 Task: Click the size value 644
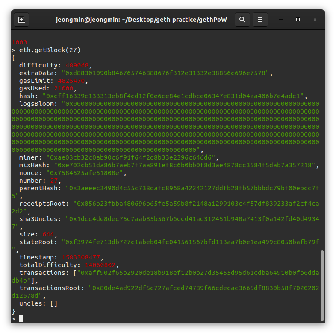point(48,234)
